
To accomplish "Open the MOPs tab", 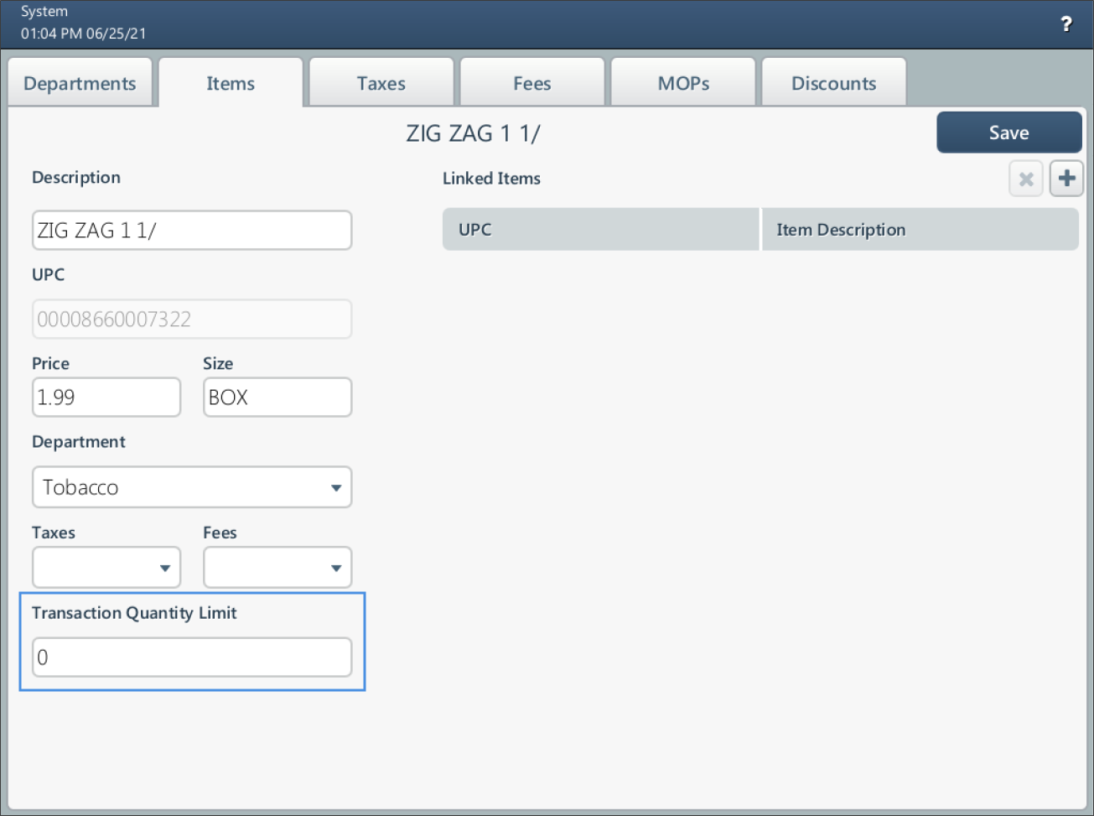I will pos(682,82).
